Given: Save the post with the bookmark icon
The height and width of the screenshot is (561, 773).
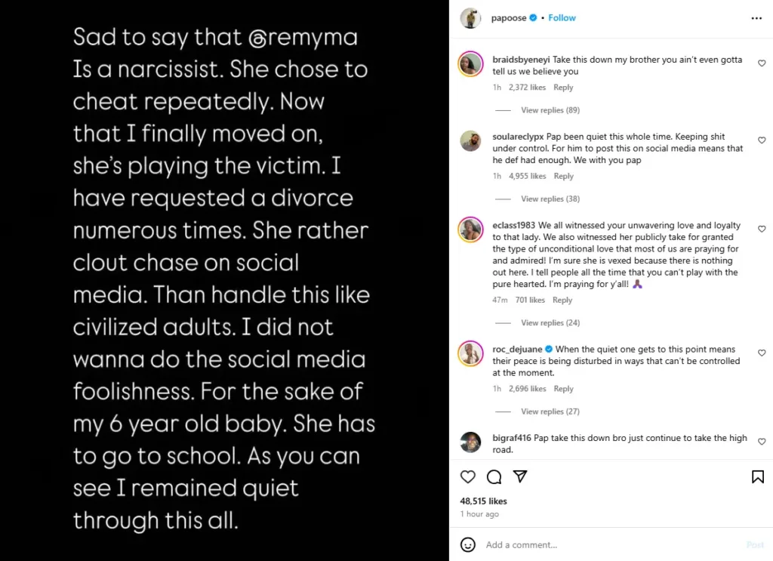Looking at the screenshot, I should click(x=757, y=476).
